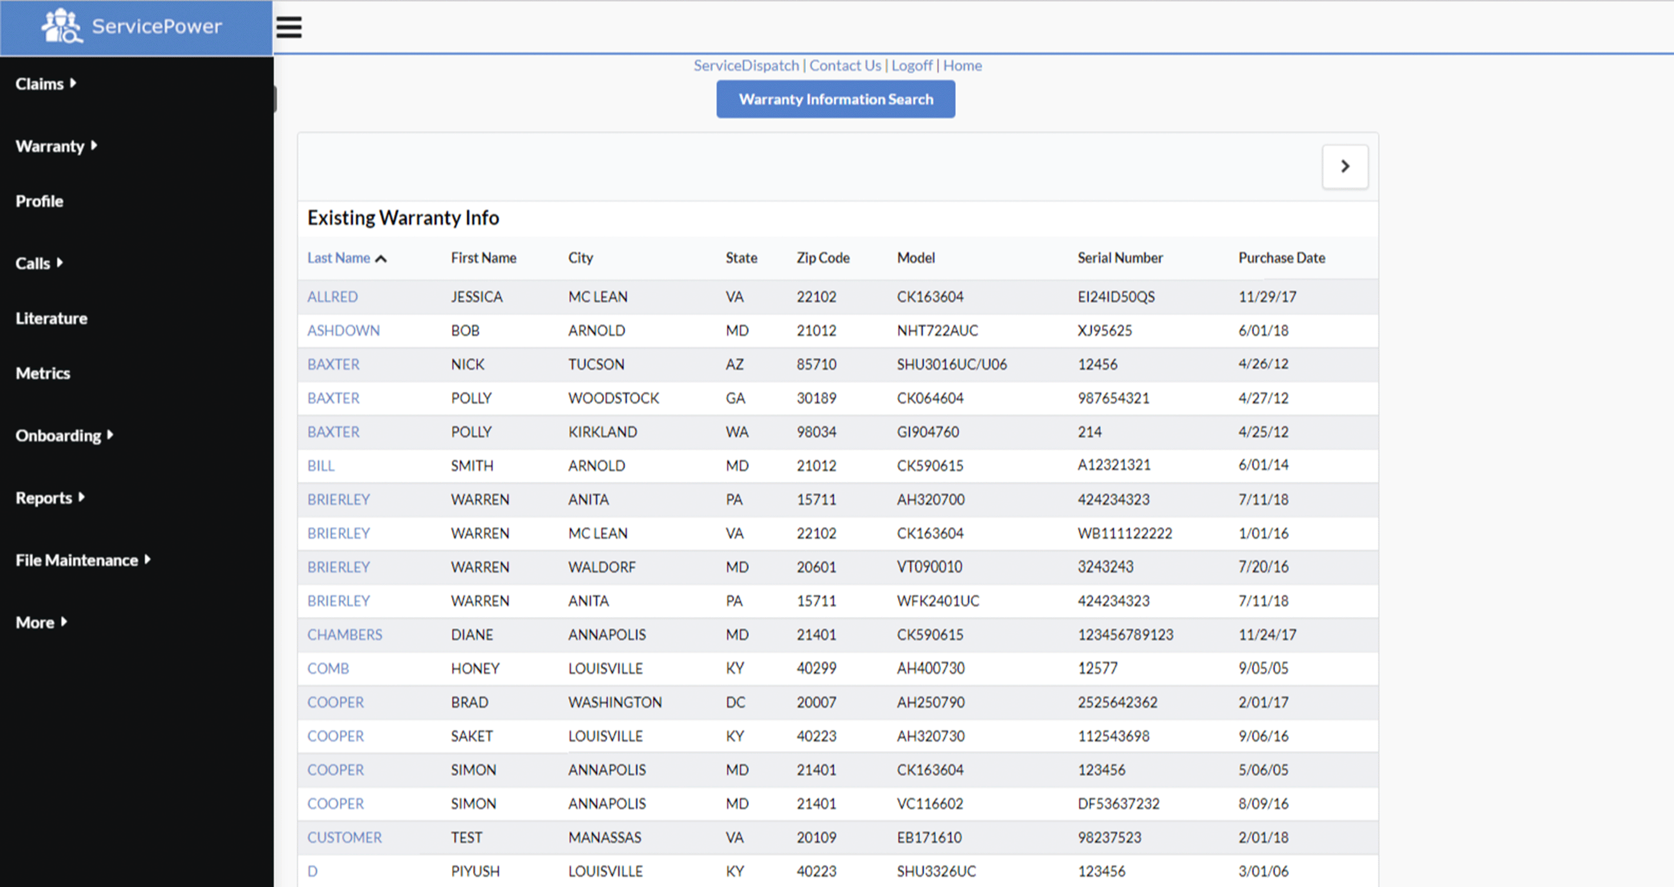Select model VT090010 cell
The width and height of the screenshot is (1674, 887).
tap(929, 567)
